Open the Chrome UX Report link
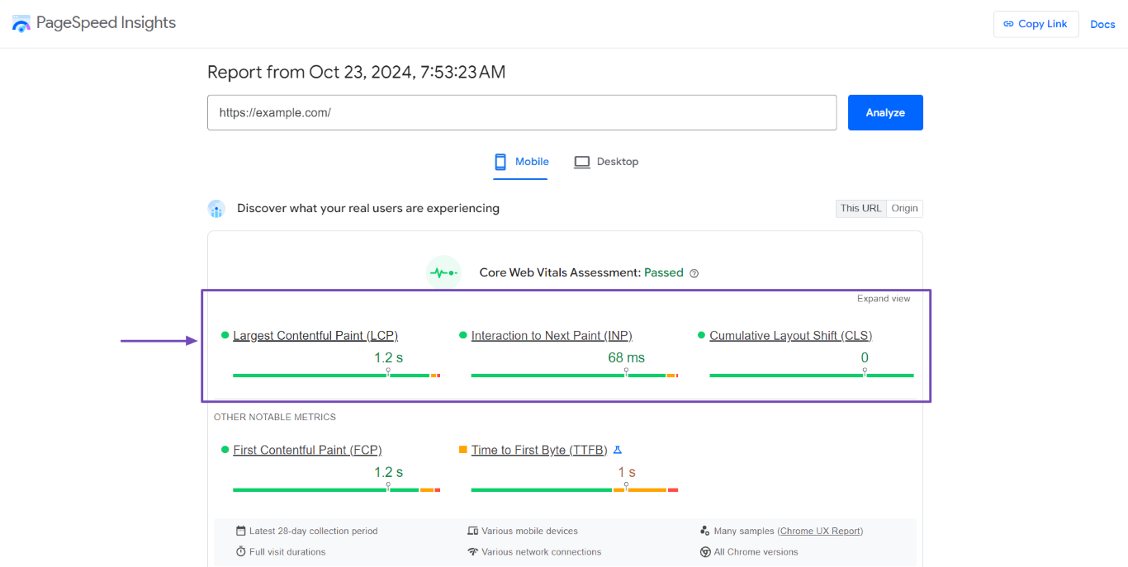Viewport: 1128px width, 567px height. tap(820, 531)
